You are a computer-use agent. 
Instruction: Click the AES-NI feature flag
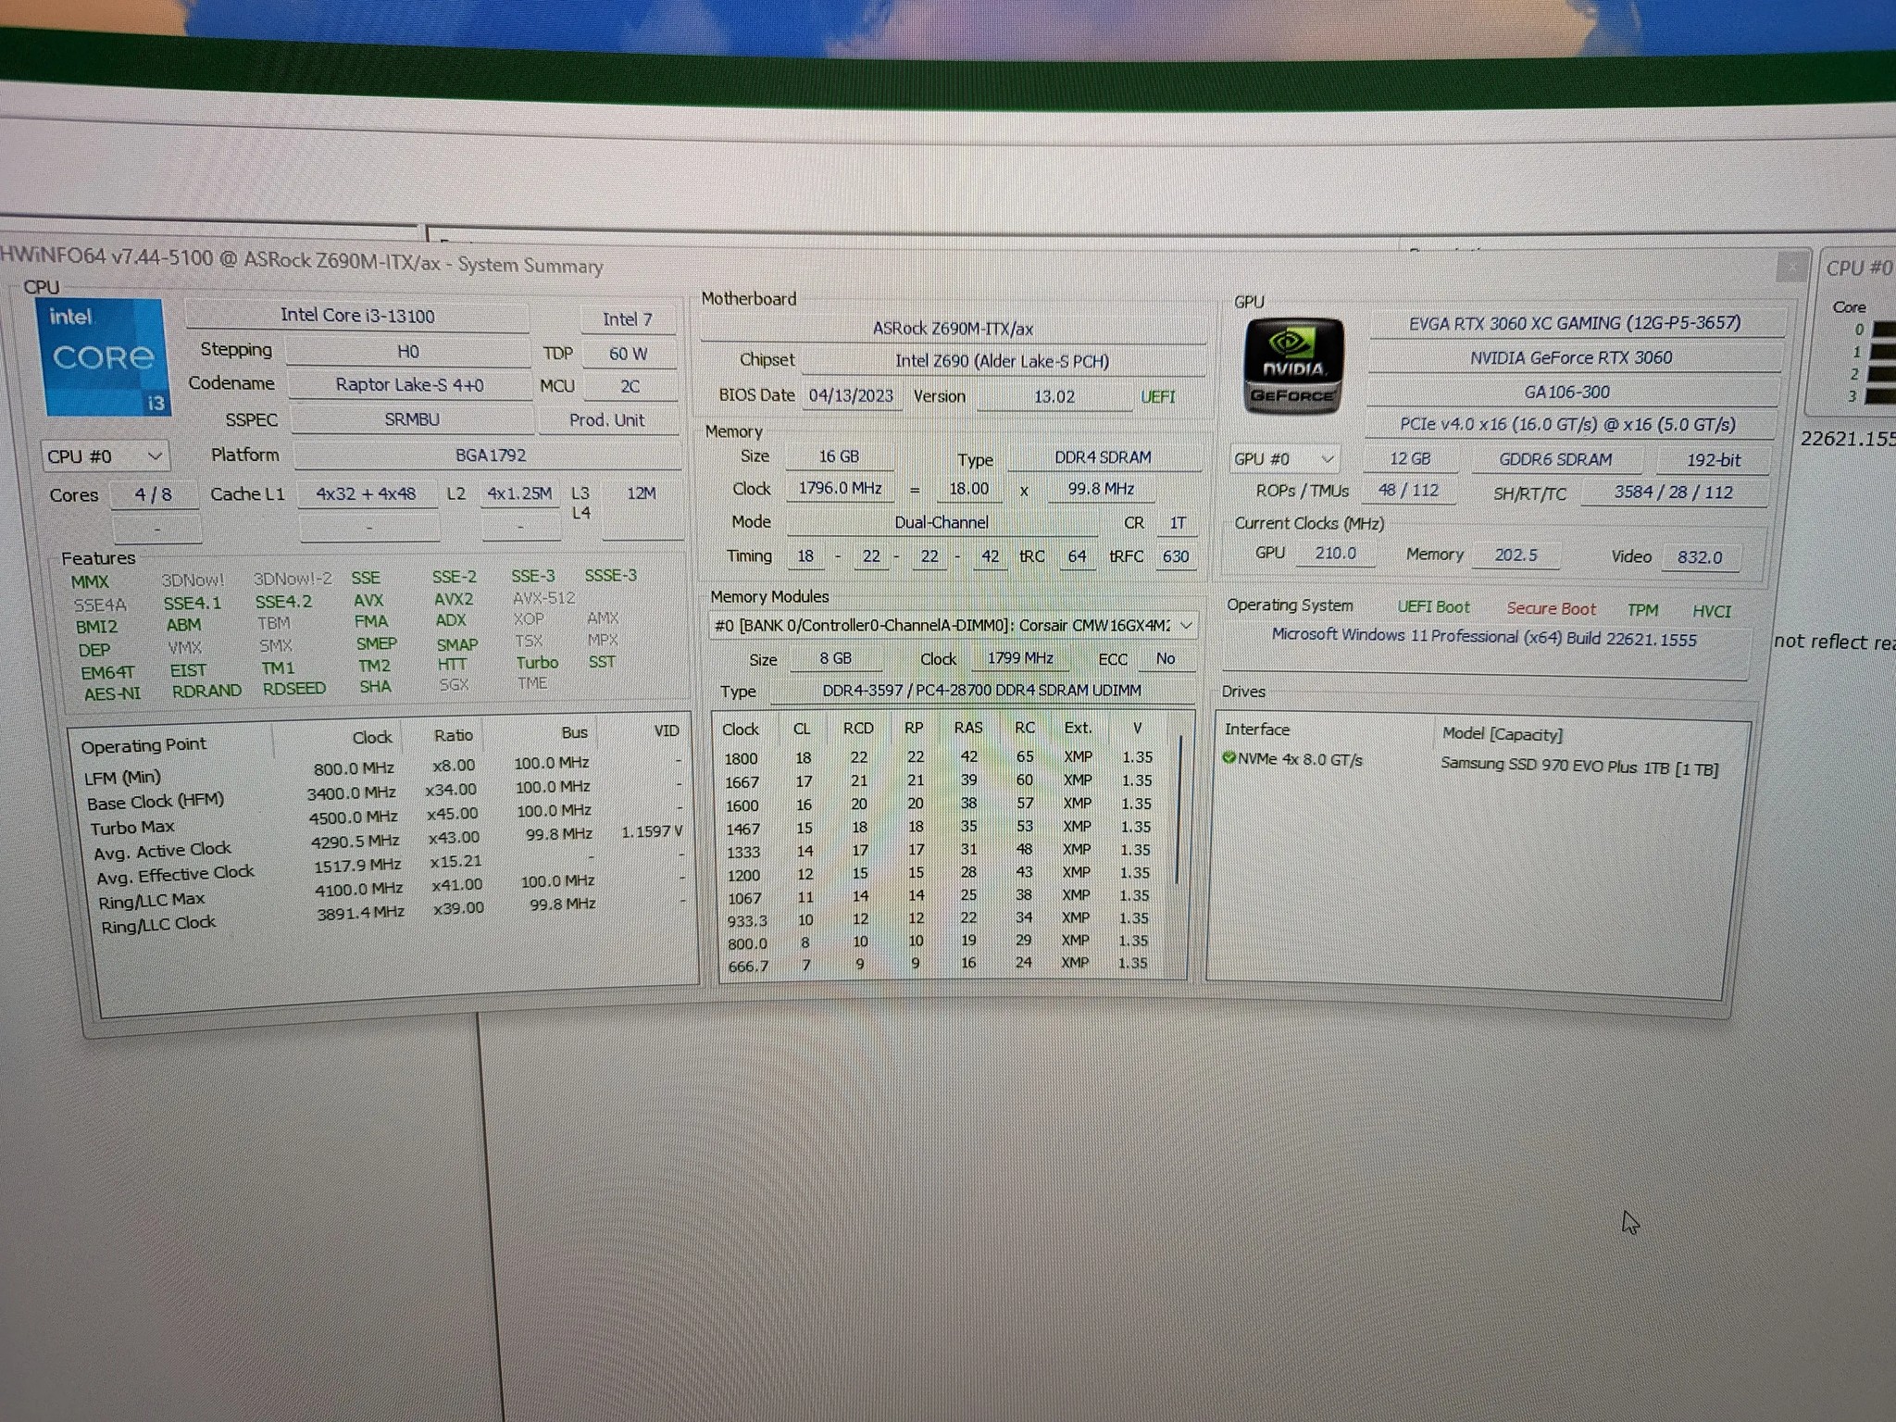(x=113, y=693)
